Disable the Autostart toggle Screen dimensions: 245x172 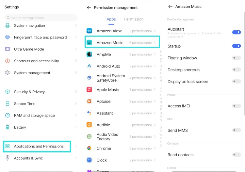237,32
